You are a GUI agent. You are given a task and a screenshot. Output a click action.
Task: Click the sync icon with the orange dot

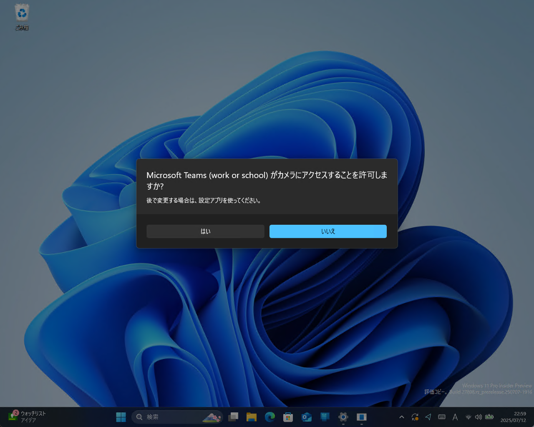click(x=415, y=417)
